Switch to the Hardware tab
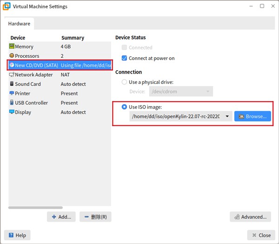The height and width of the screenshot is (244, 279). [x=19, y=24]
